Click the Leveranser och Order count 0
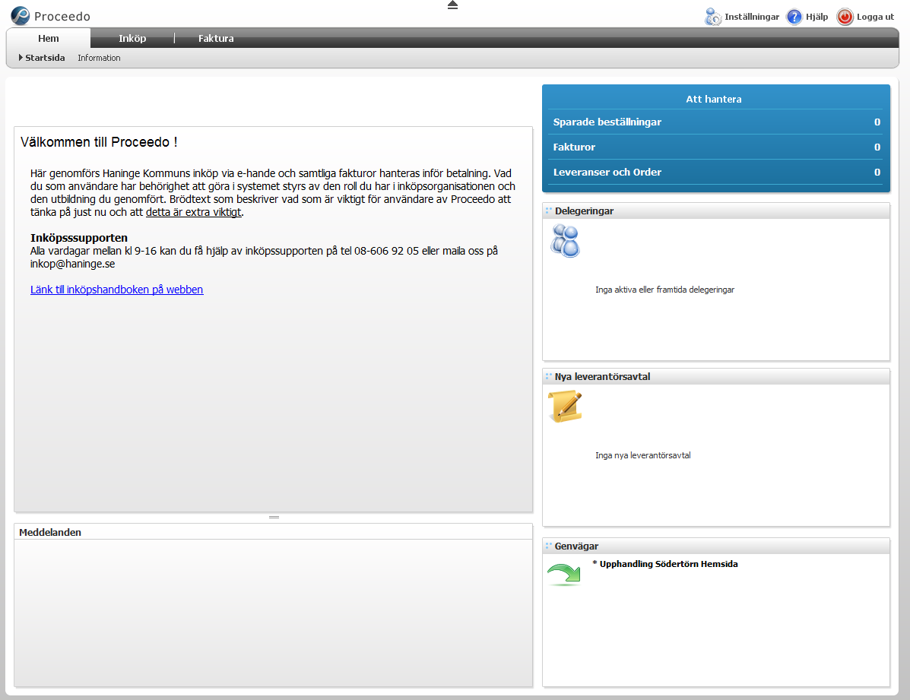 (x=877, y=172)
